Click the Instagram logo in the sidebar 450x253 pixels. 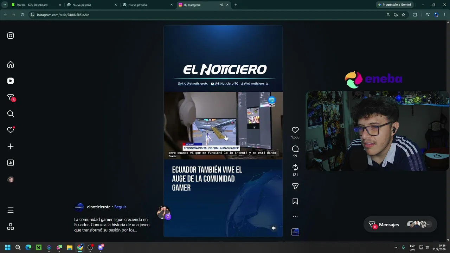point(11,35)
